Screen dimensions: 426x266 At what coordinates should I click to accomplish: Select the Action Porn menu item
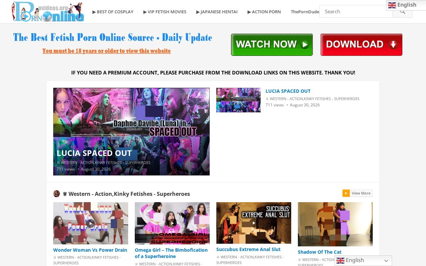[x=264, y=12]
